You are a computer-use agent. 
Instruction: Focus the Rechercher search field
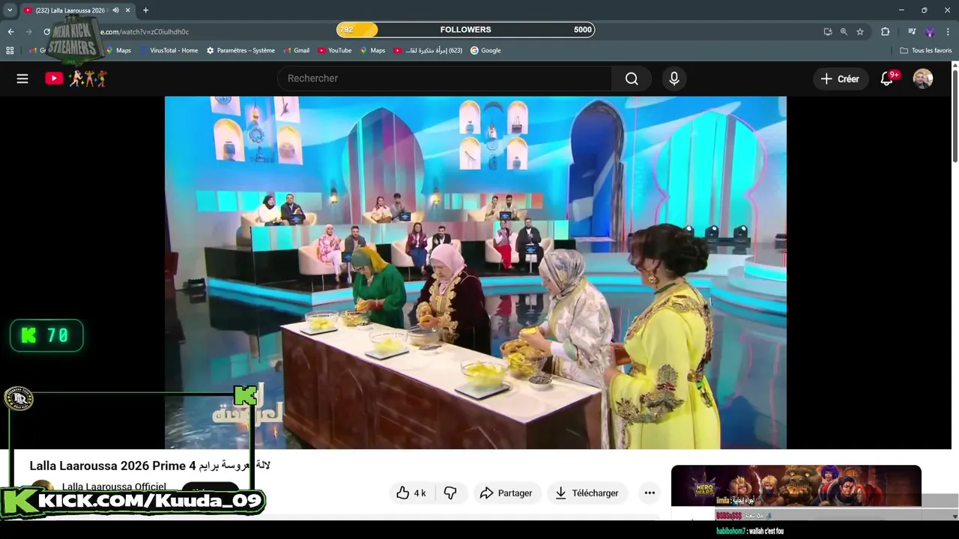coord(445,79)
